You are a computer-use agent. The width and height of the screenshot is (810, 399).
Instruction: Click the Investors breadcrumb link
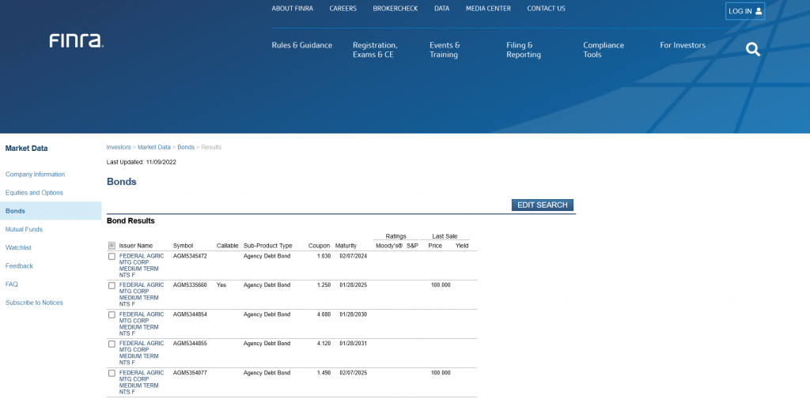[119, 147]
